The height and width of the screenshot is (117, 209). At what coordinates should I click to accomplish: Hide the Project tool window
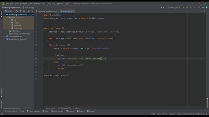tap(32, 11)
